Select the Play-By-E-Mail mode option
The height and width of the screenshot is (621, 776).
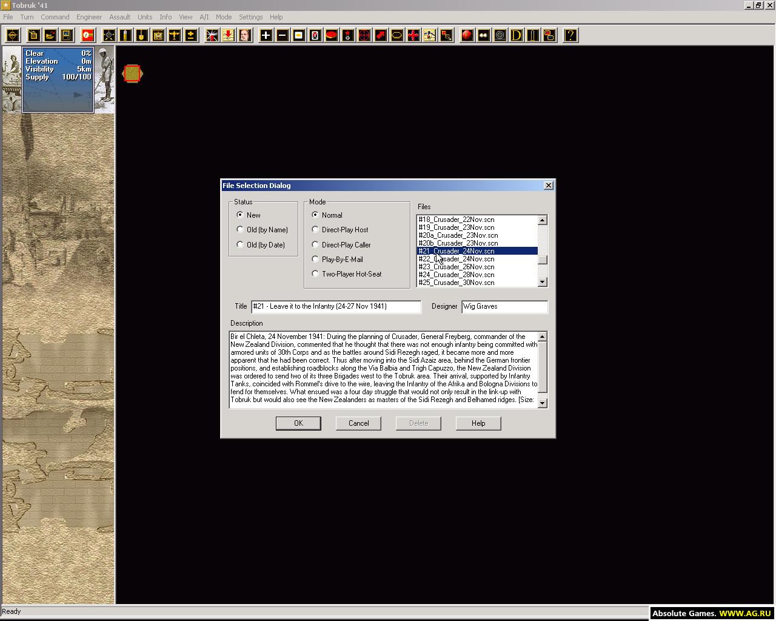(315, 259)
